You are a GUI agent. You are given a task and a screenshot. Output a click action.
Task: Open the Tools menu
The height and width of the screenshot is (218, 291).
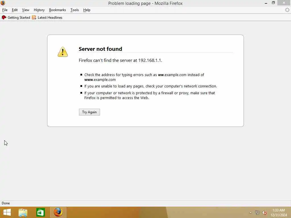74,10
